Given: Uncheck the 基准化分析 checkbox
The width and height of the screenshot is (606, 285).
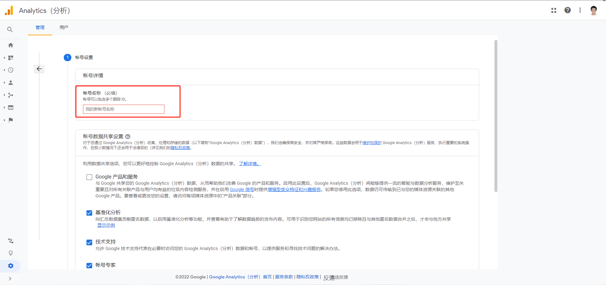Looking at the screenshot, I should [89, 213].
